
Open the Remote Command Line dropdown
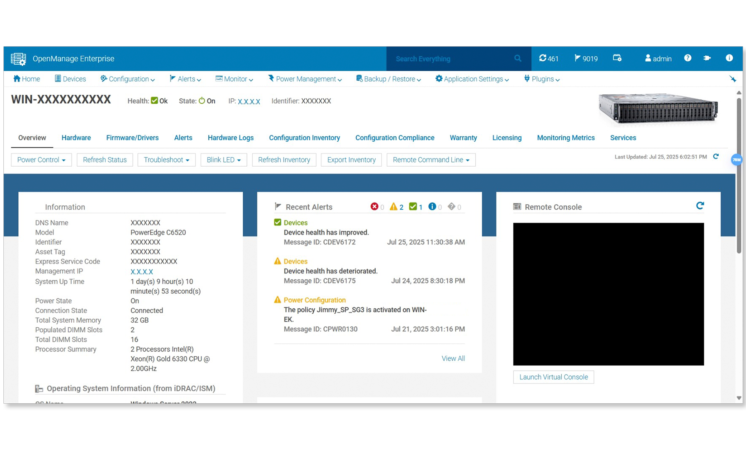pyautogui.click(x=431, y=160)
